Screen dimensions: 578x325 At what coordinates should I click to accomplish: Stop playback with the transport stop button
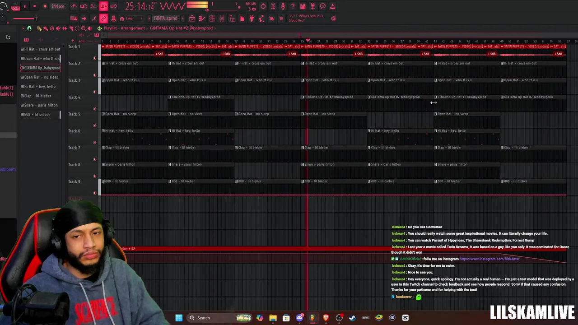click(x=34, y=6)
